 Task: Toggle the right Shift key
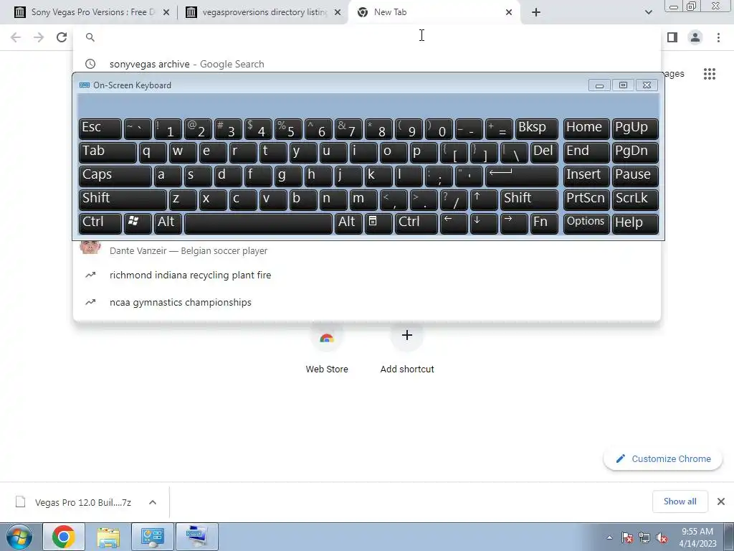point(529,199)
